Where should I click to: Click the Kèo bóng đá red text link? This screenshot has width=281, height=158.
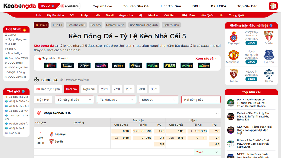44,46
